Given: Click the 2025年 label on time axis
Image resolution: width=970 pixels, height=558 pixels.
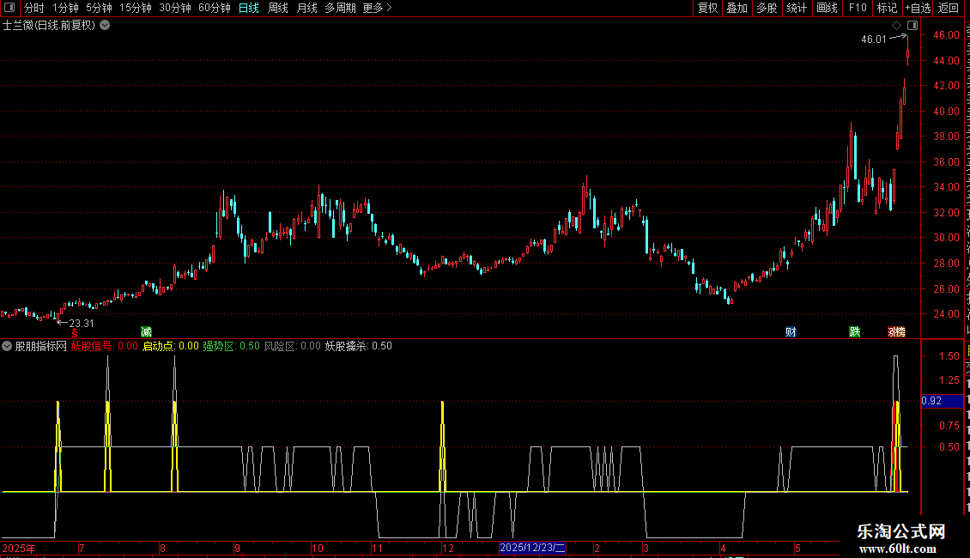Looking at the screenshot, I should (x=19, y=548).
